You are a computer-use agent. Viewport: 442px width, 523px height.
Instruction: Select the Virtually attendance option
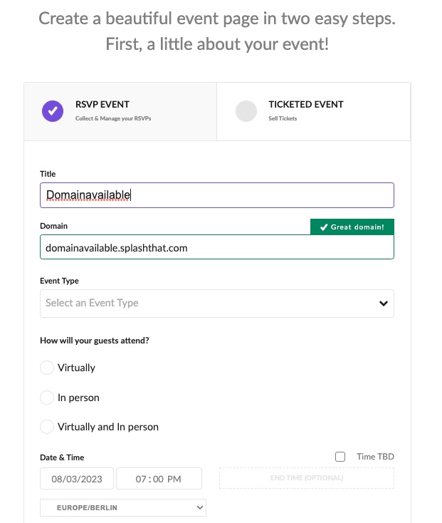[x=47, y=368]
